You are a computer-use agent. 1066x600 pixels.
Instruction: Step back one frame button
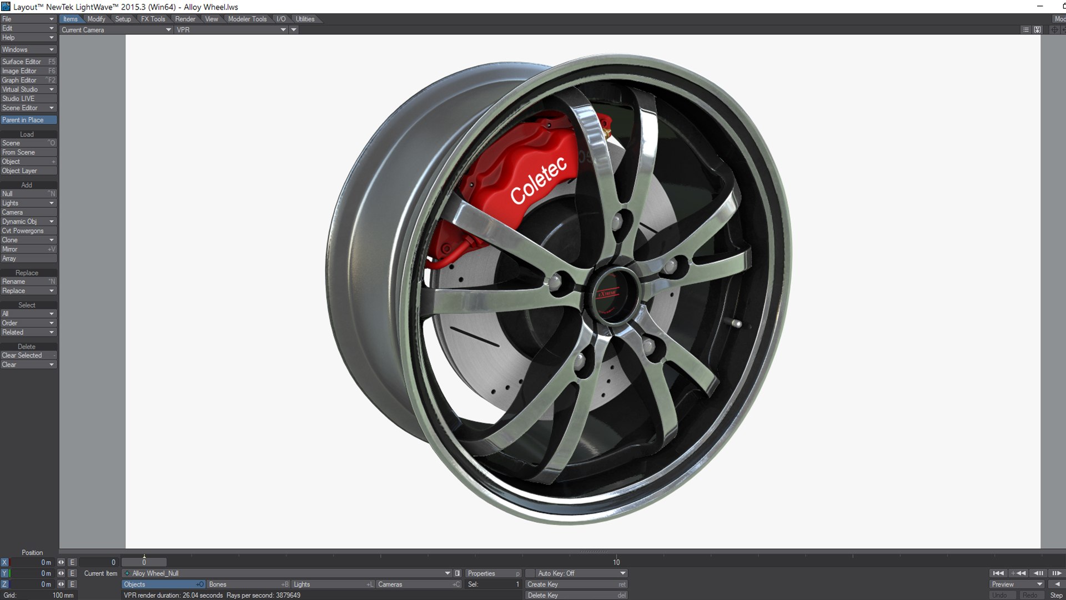click(1038, 573)
